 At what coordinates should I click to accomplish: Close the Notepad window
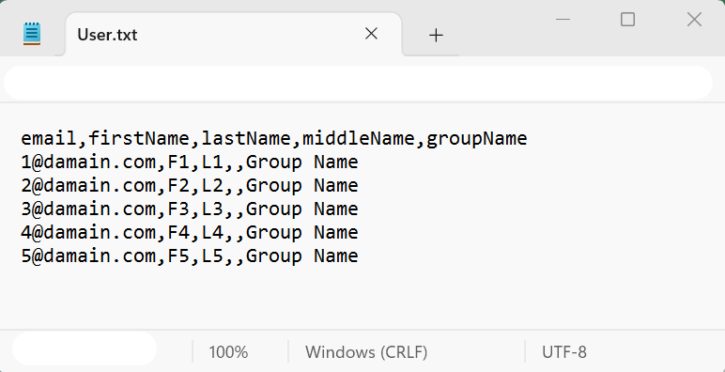pyautogui.click(x=695, y=20)
